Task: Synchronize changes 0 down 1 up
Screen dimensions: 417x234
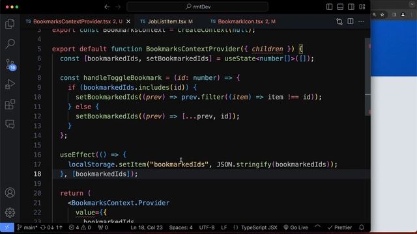Action: [x=51, y=227]
